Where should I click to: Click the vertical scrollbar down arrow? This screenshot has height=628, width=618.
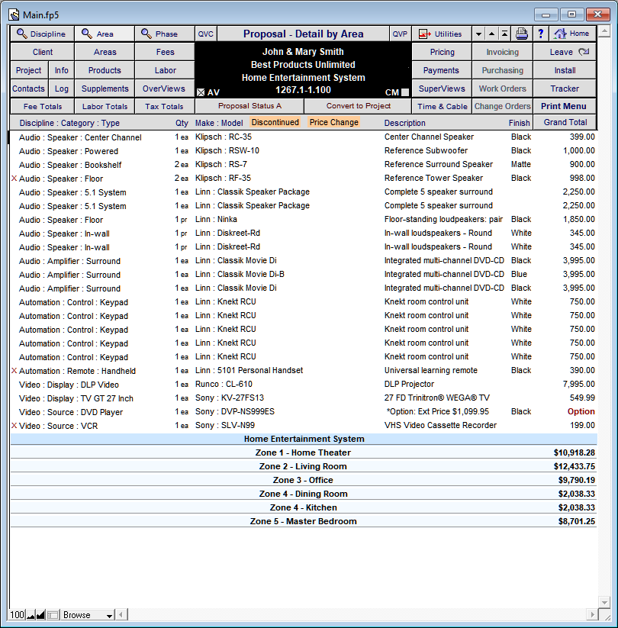tap(604, 602)
